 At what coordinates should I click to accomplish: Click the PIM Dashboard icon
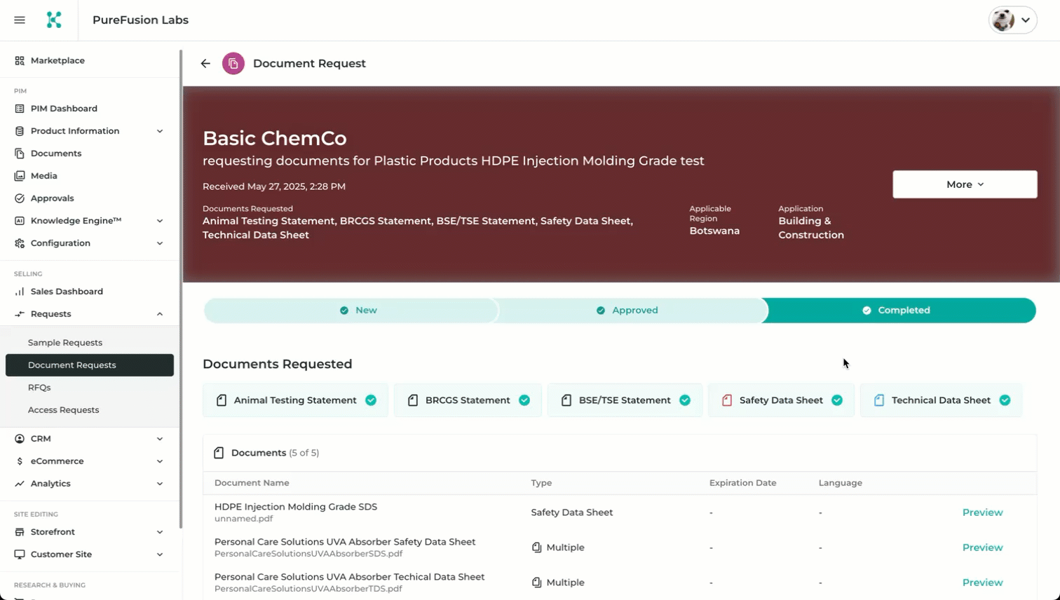pyautogui.click(x=20, y=109)
